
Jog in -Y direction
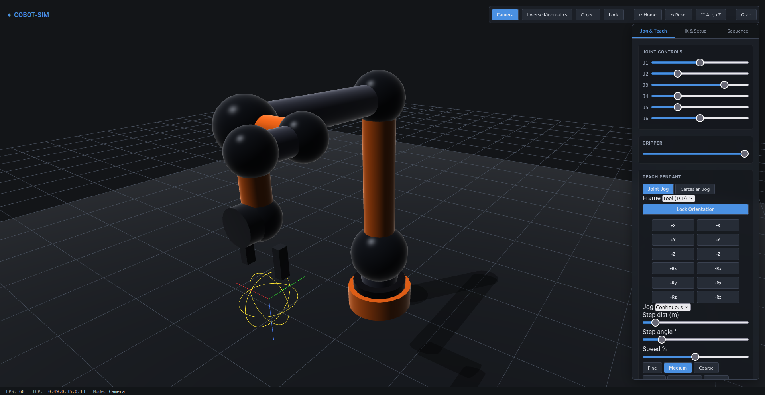(718, 240)
